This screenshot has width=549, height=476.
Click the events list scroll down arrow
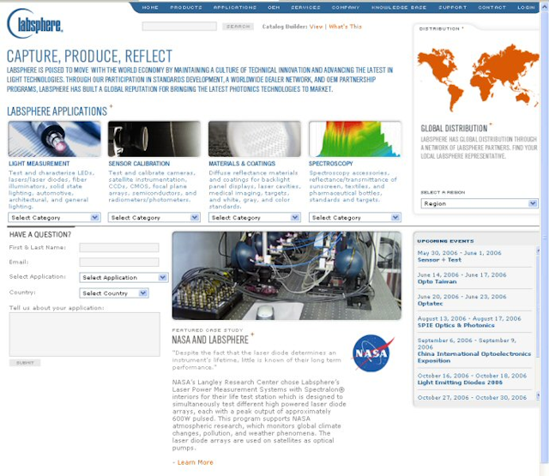538,396
